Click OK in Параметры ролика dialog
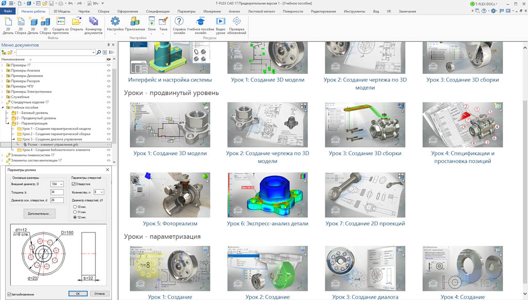The width and height of the screenshot is (528, 300). click(78, 294)
